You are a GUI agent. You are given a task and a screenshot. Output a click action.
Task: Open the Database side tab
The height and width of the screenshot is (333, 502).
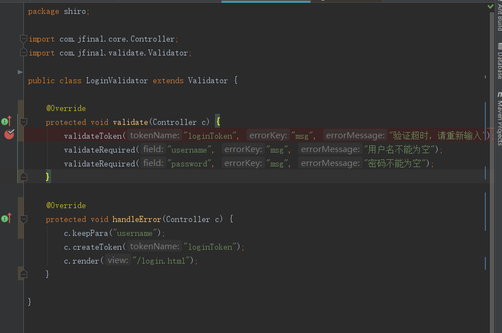(x=499, y=64)
